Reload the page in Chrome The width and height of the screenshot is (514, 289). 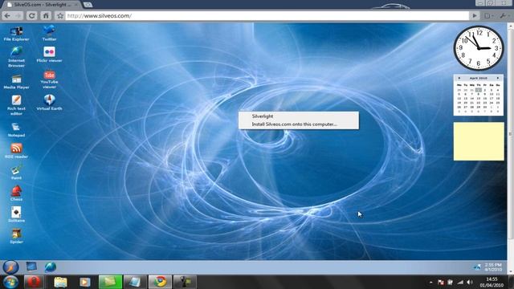pyautogui.click(x=31, y=16)
